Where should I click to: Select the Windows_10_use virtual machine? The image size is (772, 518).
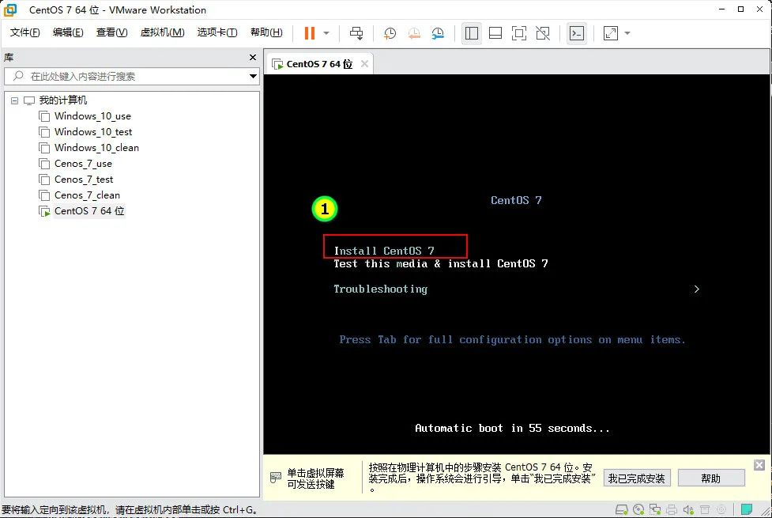pyautogui.click(x=92, y=116)
